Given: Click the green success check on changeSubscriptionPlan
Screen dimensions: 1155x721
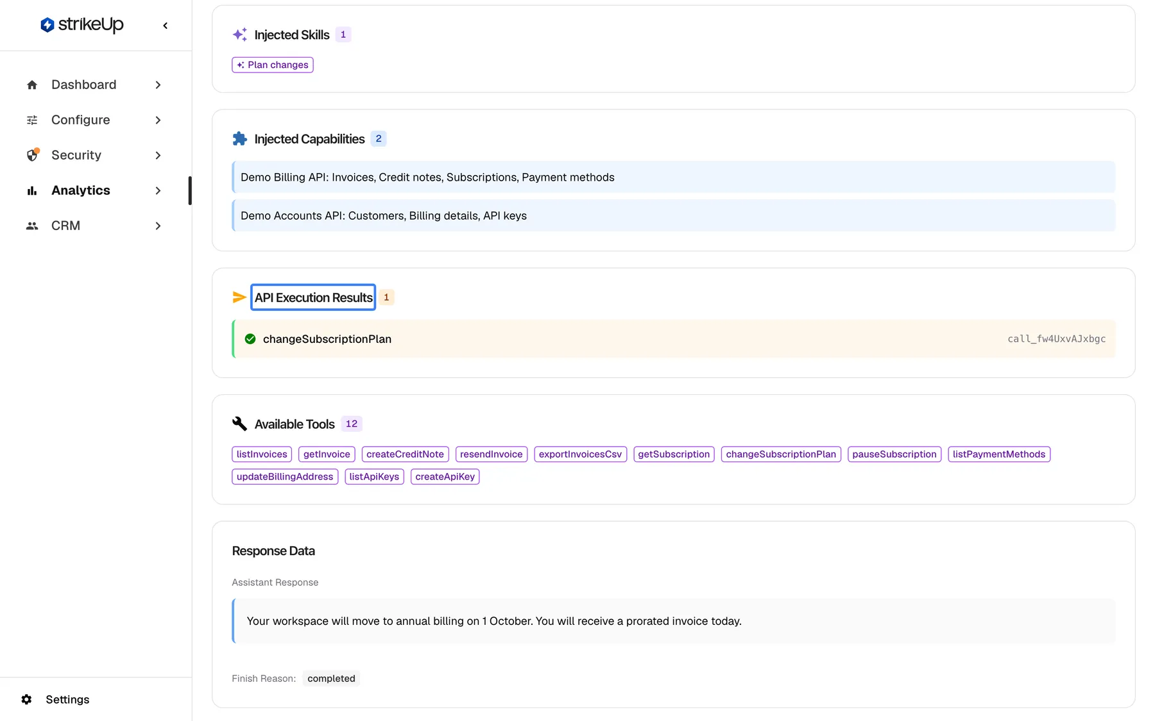Looking at the screenshot, I should pyautogui.click(x=250, y=339).
